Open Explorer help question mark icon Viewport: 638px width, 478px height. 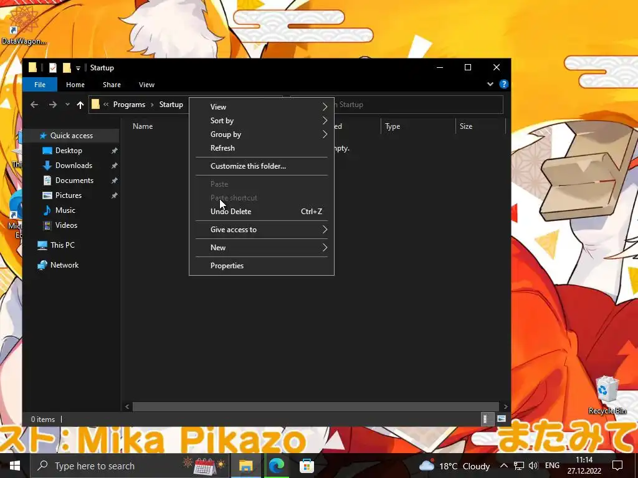(503, 84)
